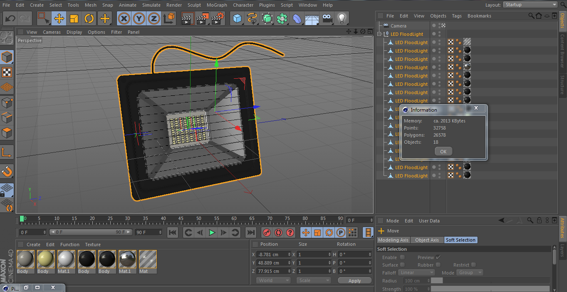Image resolution: width=567 pixels, height=292 pixels.
Task: Select the Move tool in top toolbar
Action: click(59, 18)
